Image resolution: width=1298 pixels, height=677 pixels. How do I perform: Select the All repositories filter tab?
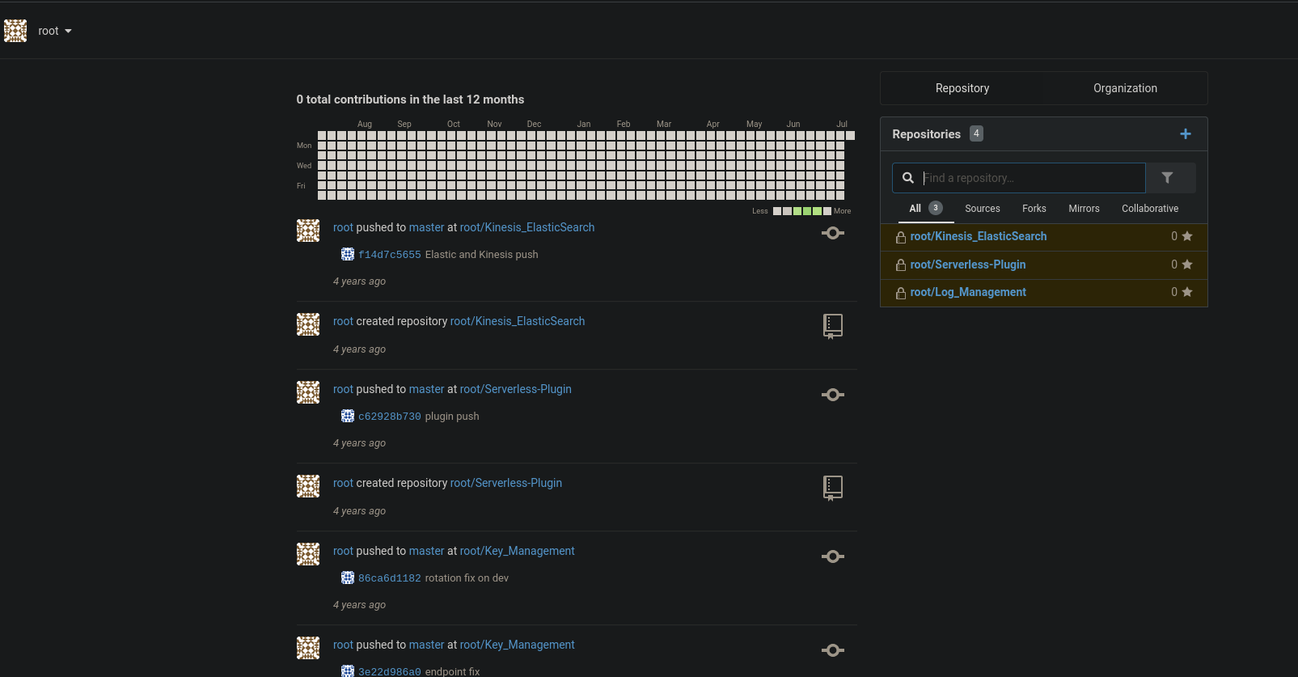(x=926, y=209)
